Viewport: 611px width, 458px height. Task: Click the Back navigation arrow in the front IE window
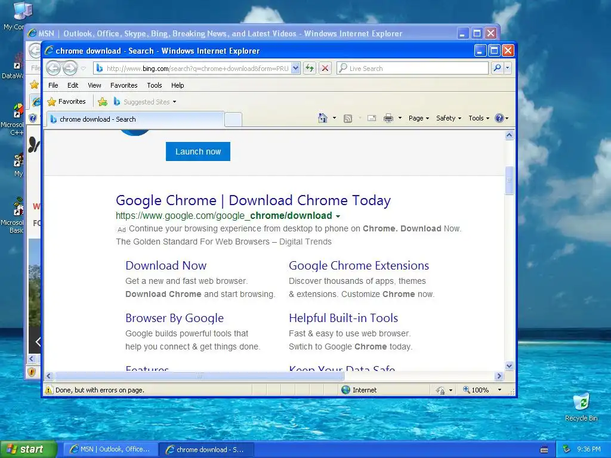53,68
